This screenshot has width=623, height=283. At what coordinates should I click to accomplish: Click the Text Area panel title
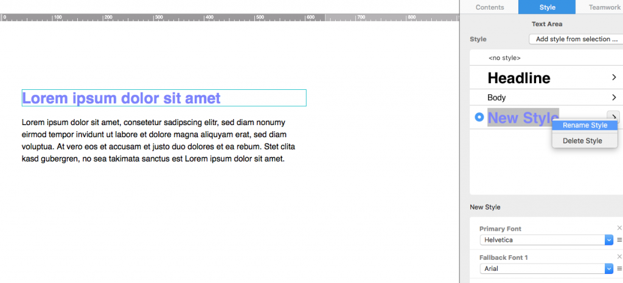click(x=547, y=24)
